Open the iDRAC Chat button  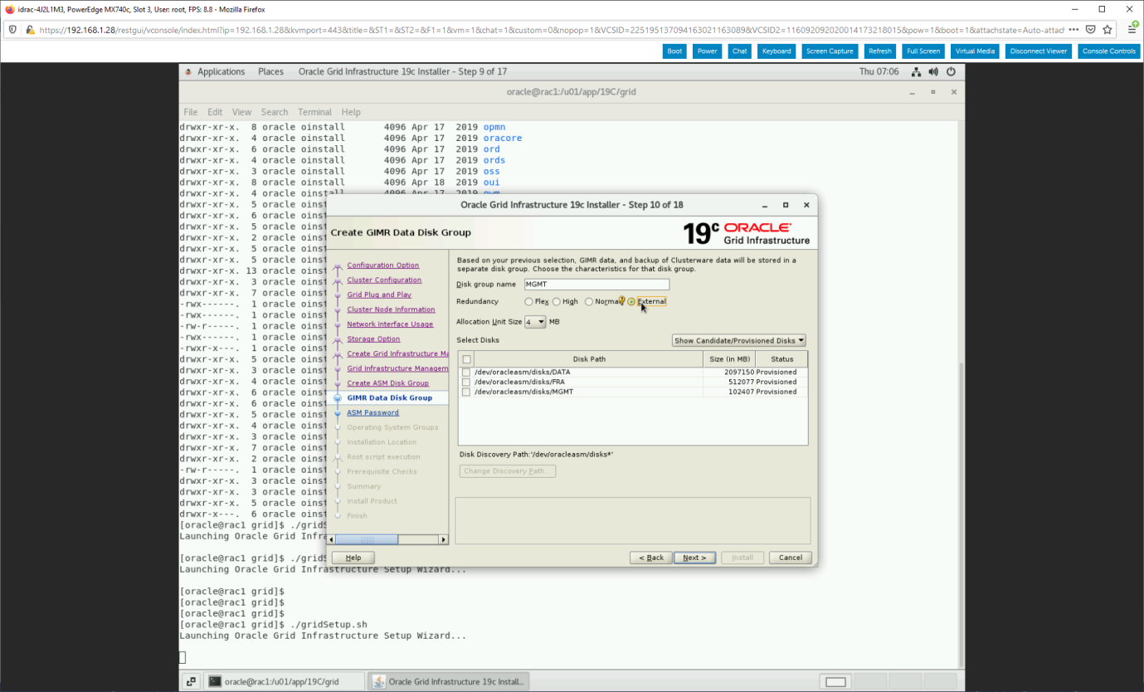tap(739, 51)
